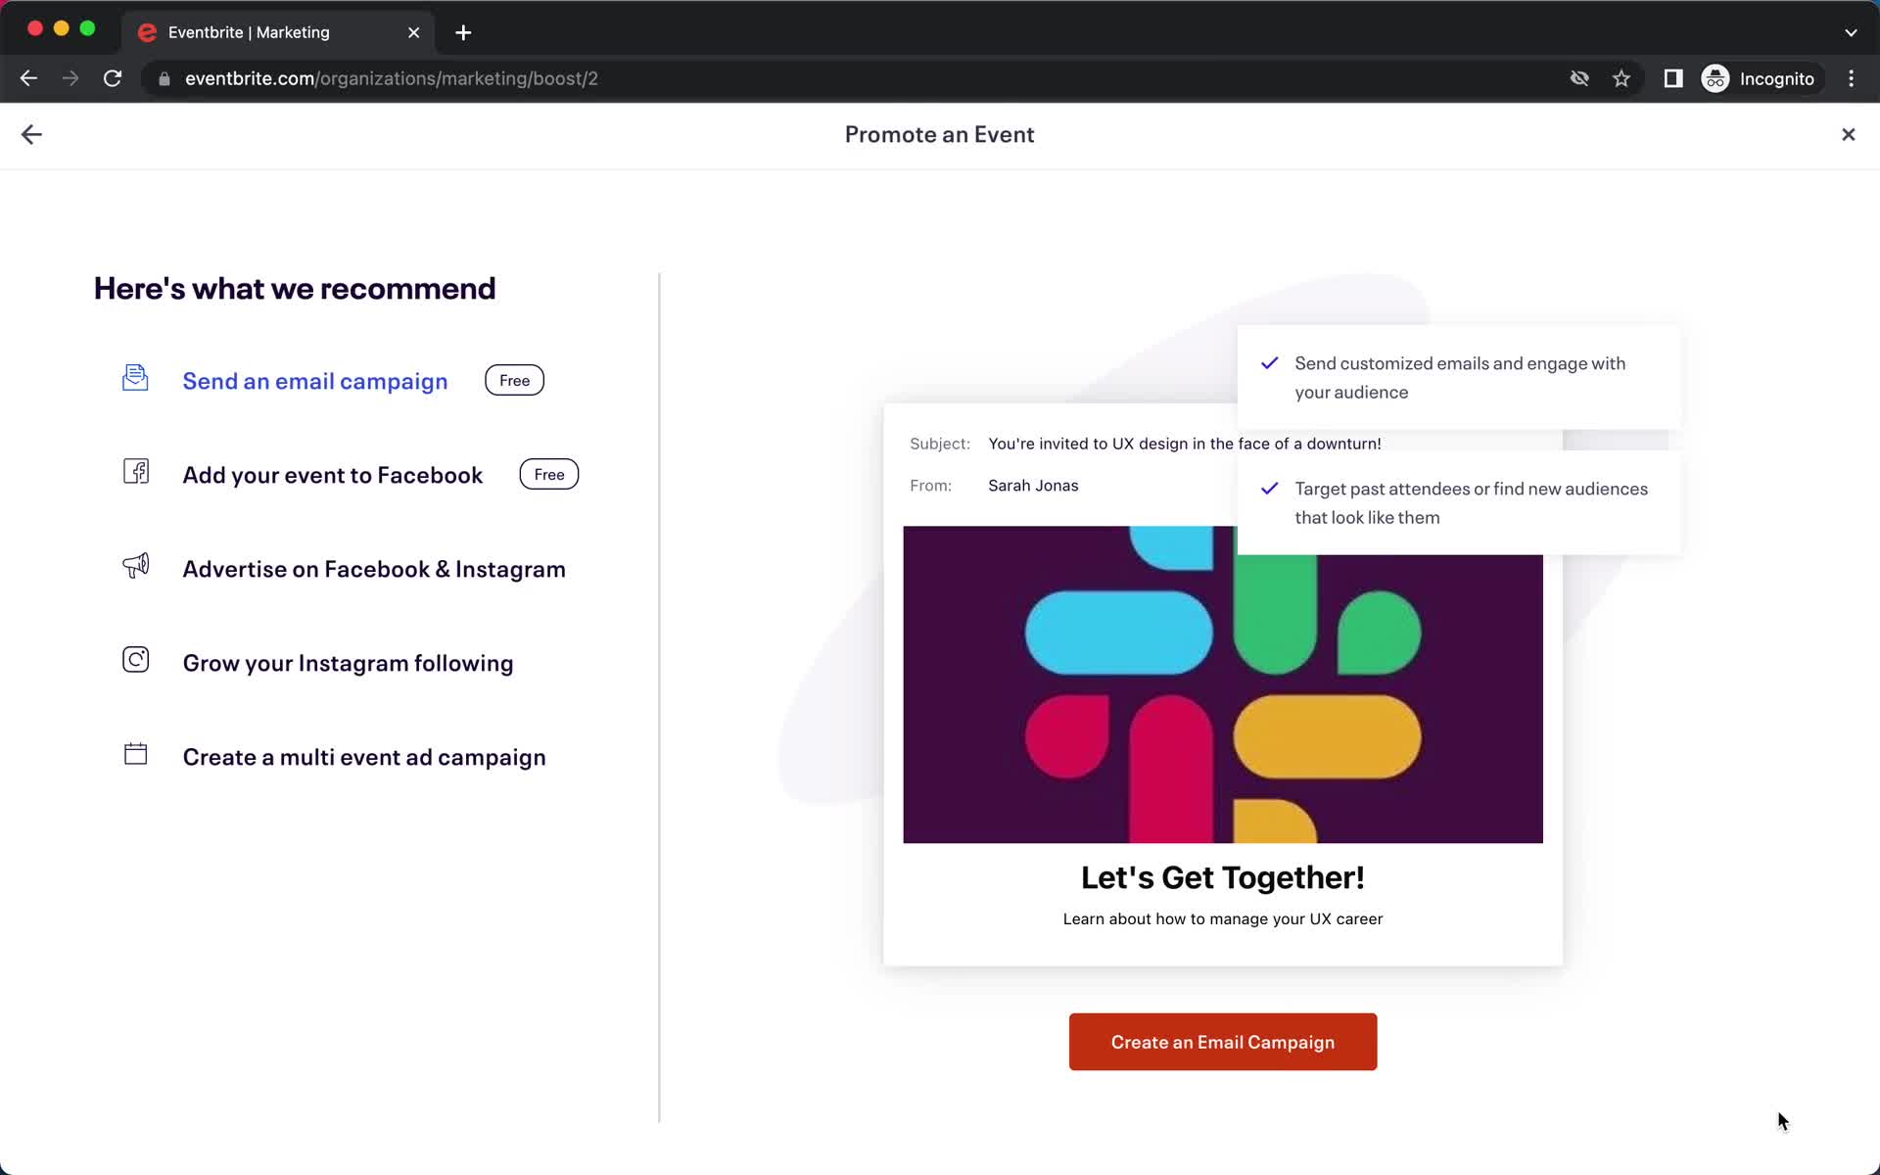Click the email subject line input field
Image resolution: width=1880 pixels, height=1175 pixels.
coord(1185,443)
